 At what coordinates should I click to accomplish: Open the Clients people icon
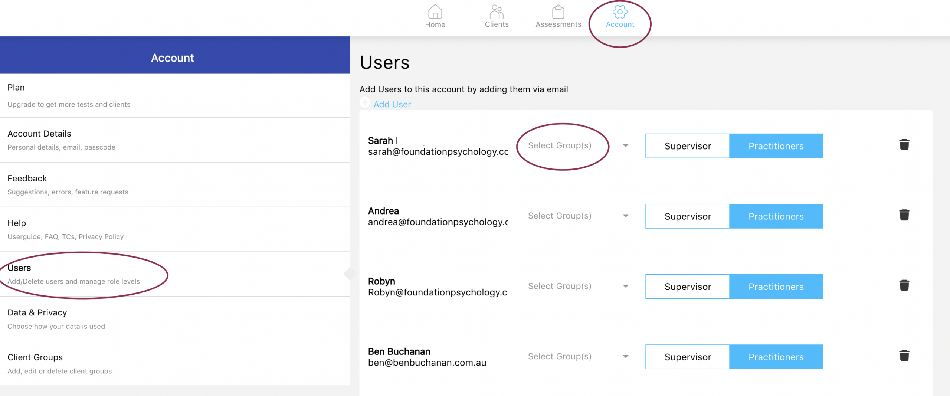(497, 12)
